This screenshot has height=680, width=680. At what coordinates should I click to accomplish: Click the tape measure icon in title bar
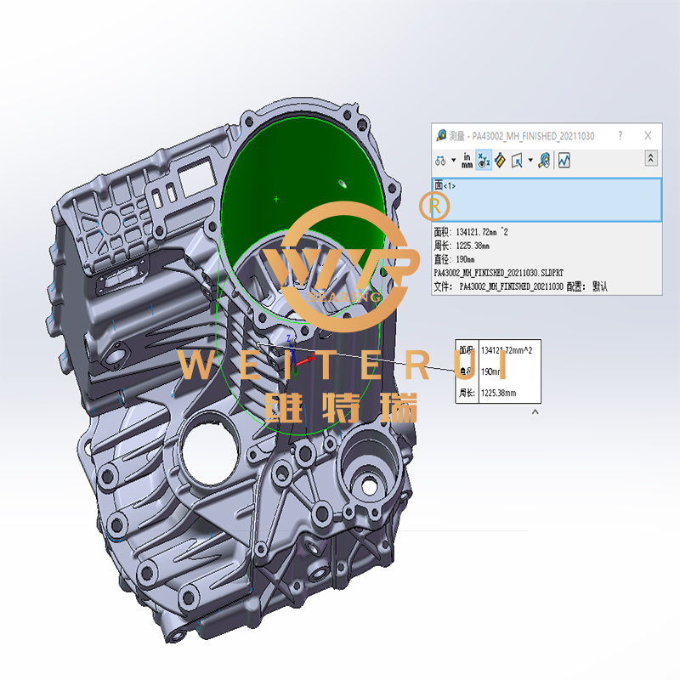click(441, 135)
